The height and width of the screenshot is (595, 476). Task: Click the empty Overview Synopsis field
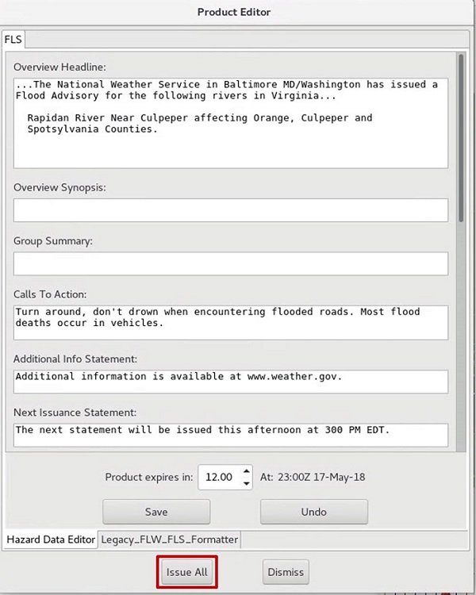(x=231, y=210)
